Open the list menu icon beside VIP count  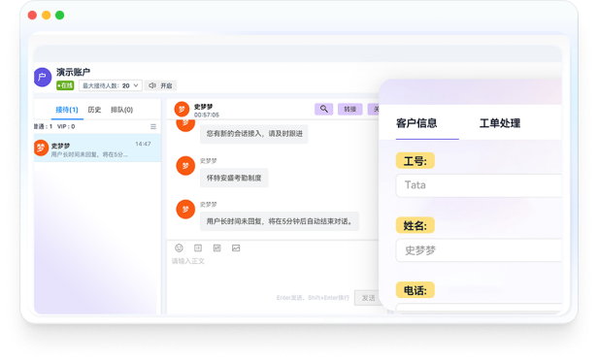153,126
